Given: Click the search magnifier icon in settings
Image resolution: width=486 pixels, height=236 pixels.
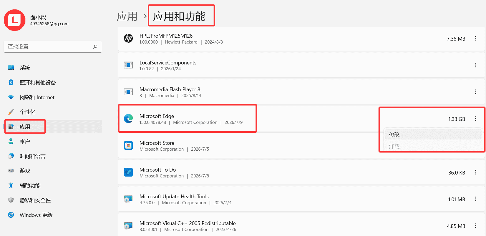Looking at the screenshot, I should [95, 46].
